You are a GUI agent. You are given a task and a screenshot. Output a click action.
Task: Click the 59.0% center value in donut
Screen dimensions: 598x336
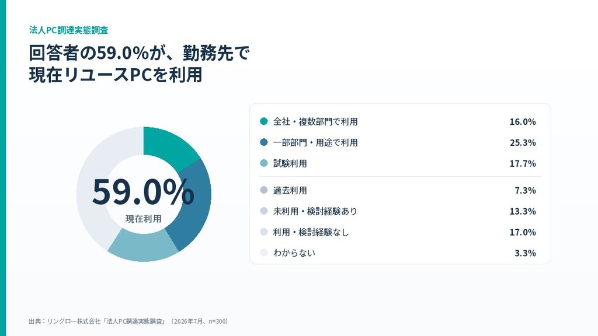click(x=144, y=191)
